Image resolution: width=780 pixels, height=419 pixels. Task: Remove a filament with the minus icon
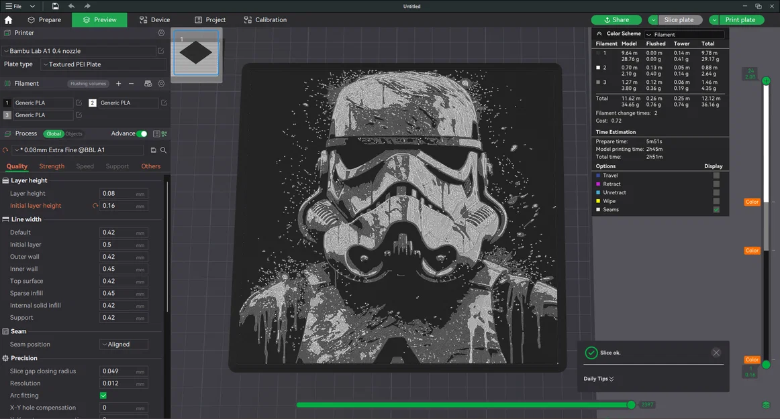click(132, 84)
